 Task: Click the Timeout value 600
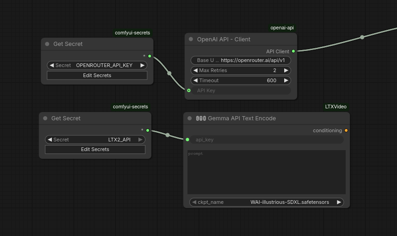coord(271,80)
